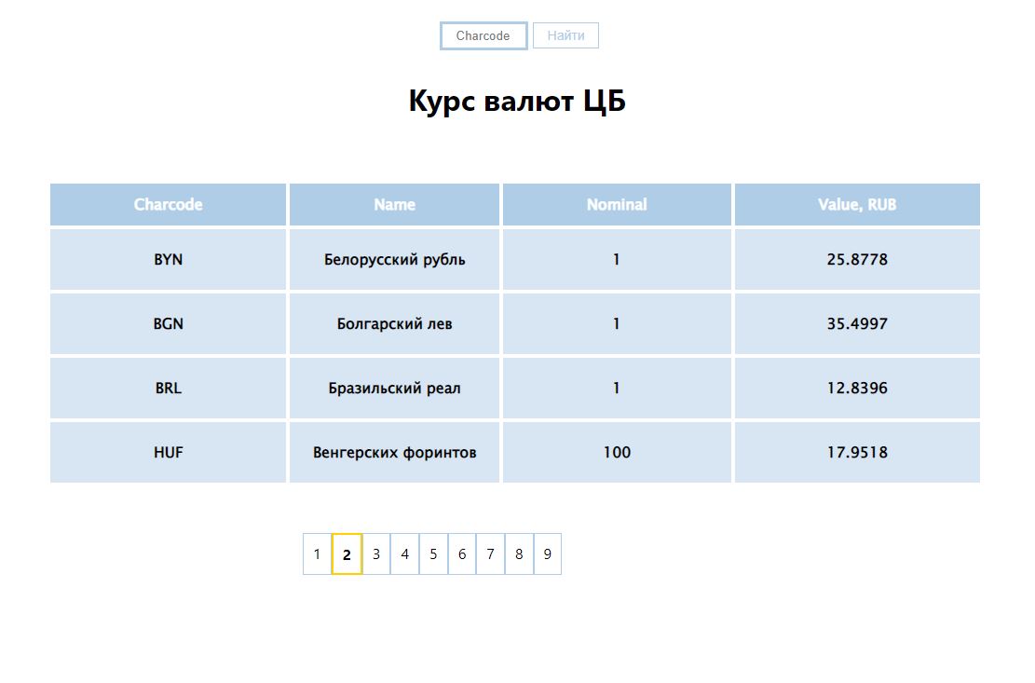Click the nominal 100 cell for HUF

point(617,453)
